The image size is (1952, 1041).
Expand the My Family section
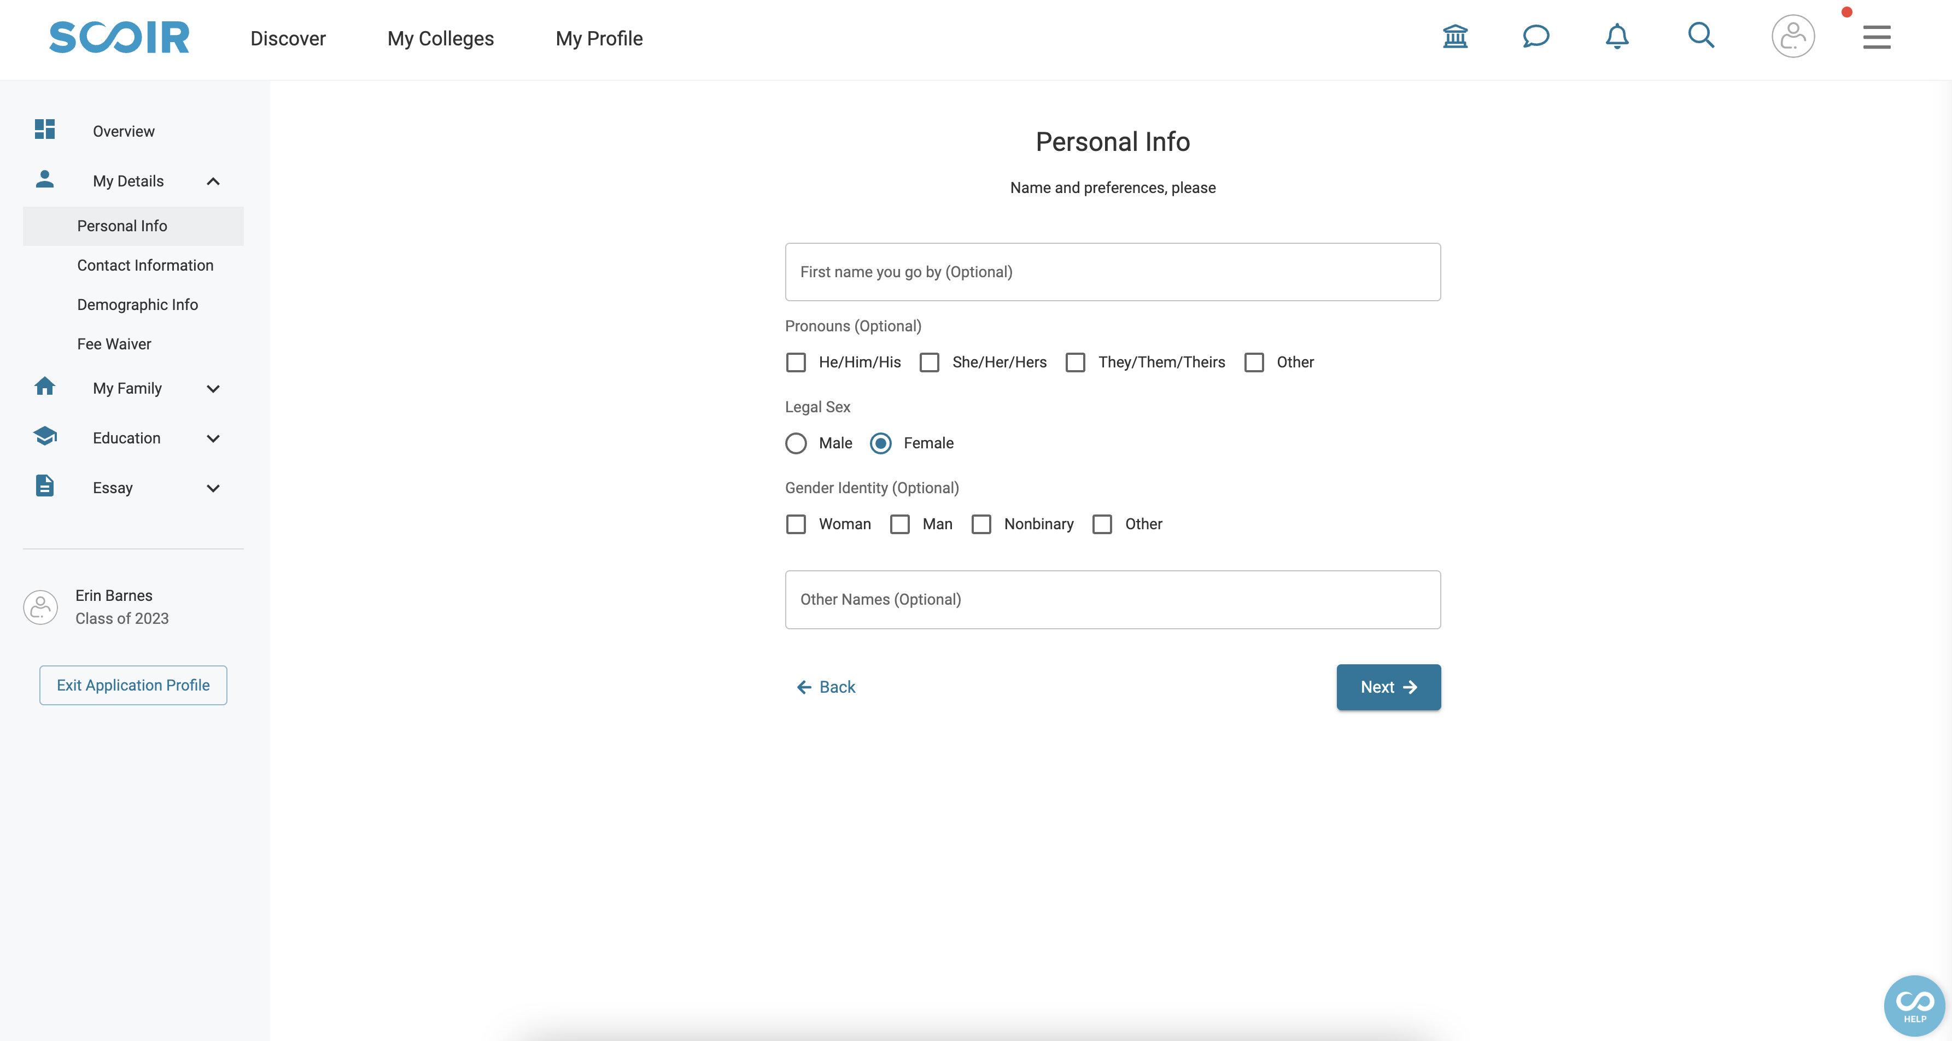point(213,389)
